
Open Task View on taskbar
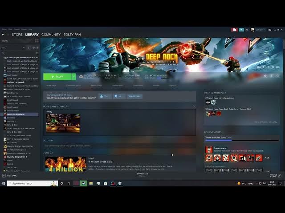tap(69, 183)
